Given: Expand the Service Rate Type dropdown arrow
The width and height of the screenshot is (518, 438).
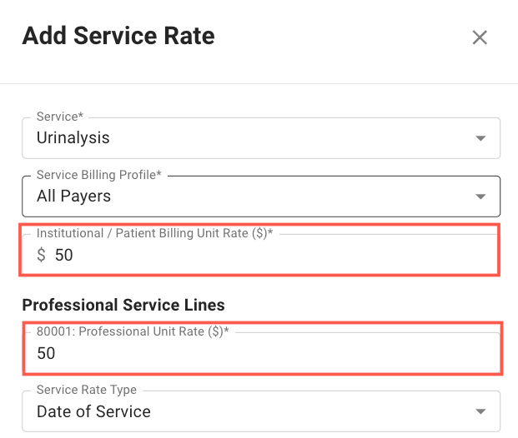Looking at the screenshot, I should click(x=480, y=411).
